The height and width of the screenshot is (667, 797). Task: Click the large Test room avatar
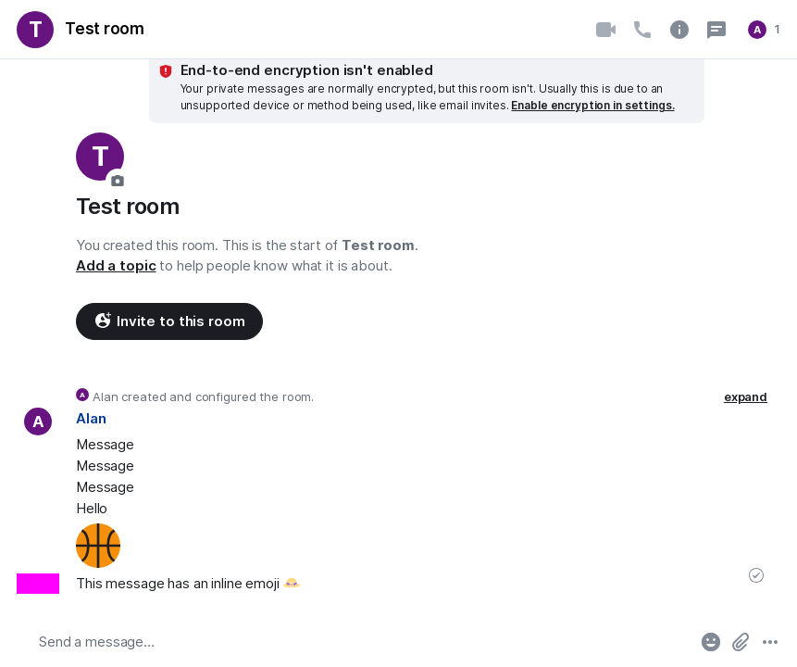pyautogui.click(x=99, y=156)
